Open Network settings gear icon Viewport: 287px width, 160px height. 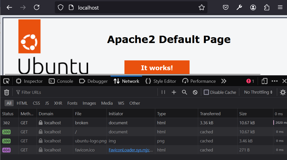coord(282,92)
